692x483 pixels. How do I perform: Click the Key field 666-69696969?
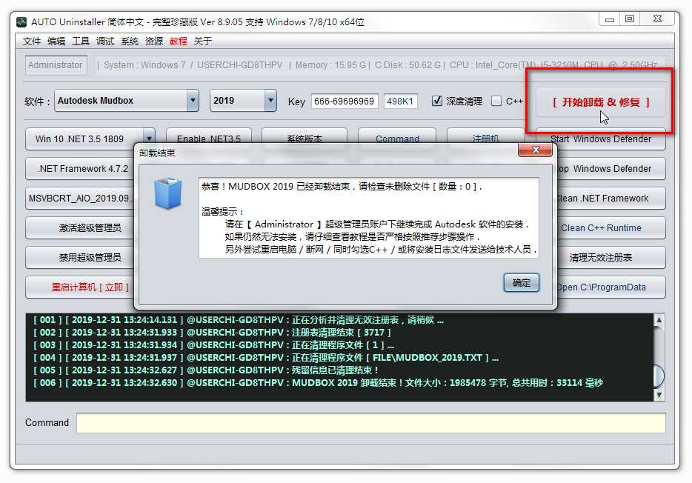tap(345, 101)
